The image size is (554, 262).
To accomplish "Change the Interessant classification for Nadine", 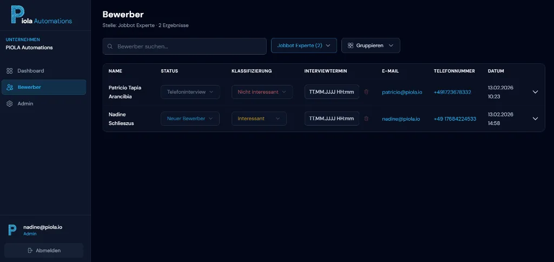I will click(x=262, y=119).
